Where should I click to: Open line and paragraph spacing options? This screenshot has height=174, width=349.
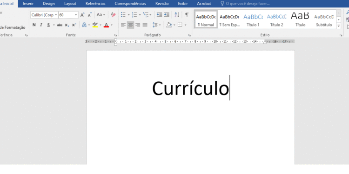pyautogui.click(x=155, y=25)
